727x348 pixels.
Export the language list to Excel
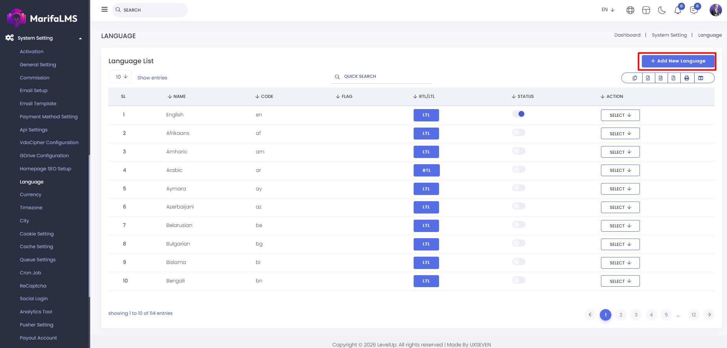648,78
